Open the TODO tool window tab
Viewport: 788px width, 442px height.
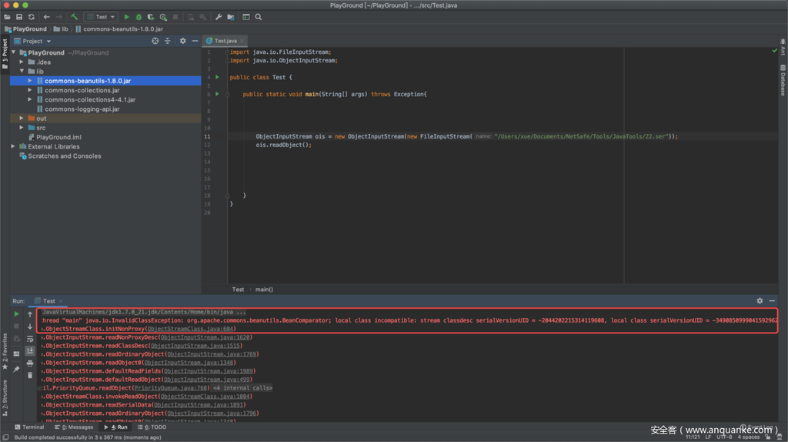tap(154, 427)
